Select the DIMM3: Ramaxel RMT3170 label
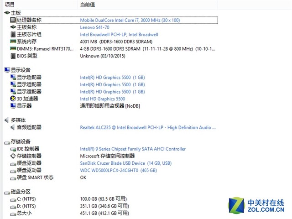Screen dimensions: 292x219 45,49
